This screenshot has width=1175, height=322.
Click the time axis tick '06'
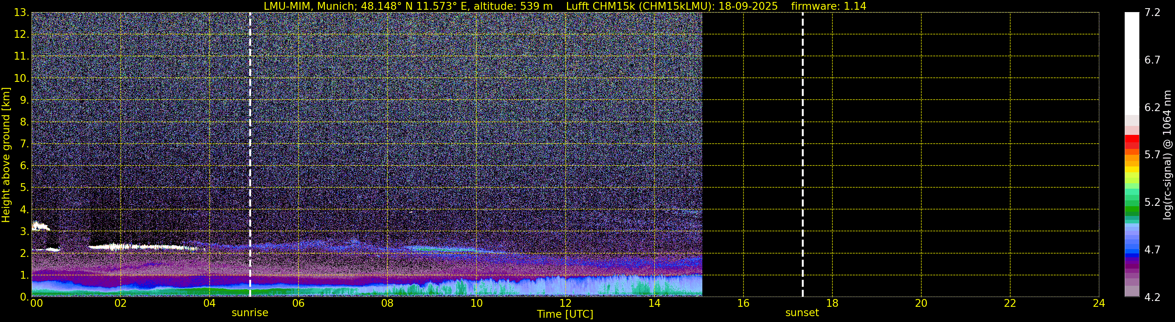[298, 304]
